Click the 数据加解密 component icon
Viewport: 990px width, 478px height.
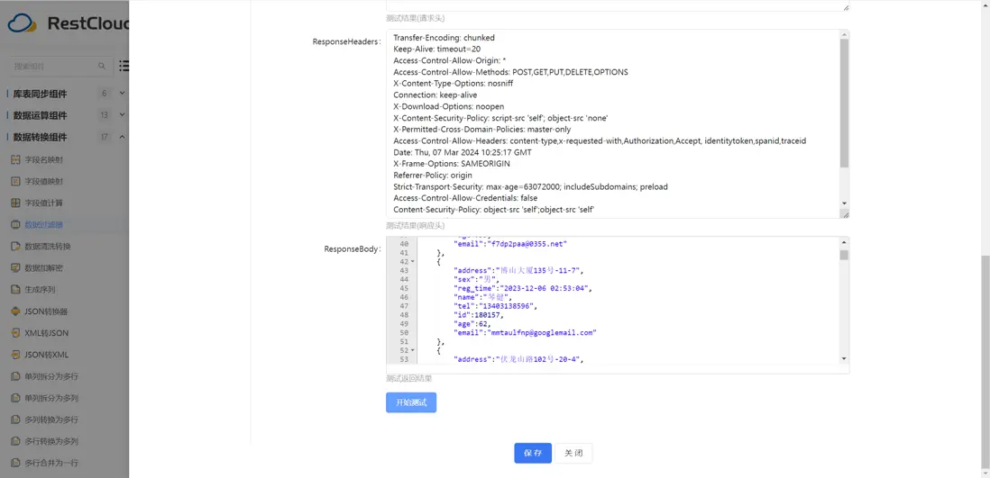[15, 268]
